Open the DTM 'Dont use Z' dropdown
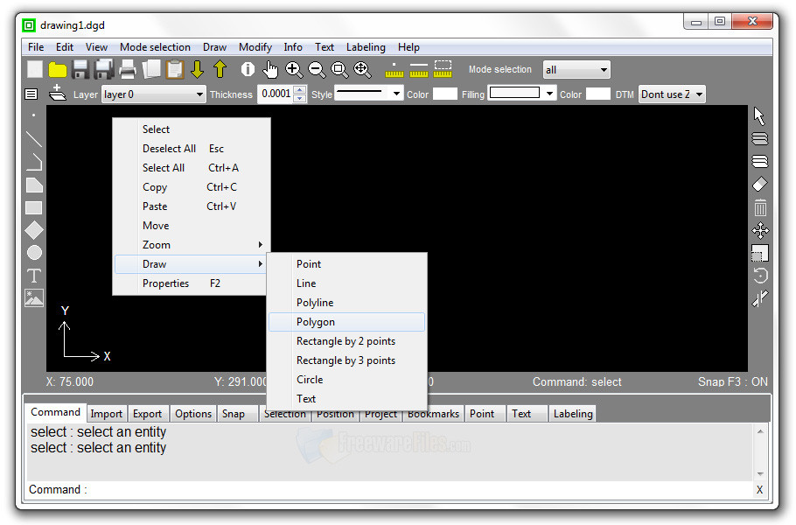Screen dimensions: 796x525 click(672, 94)
